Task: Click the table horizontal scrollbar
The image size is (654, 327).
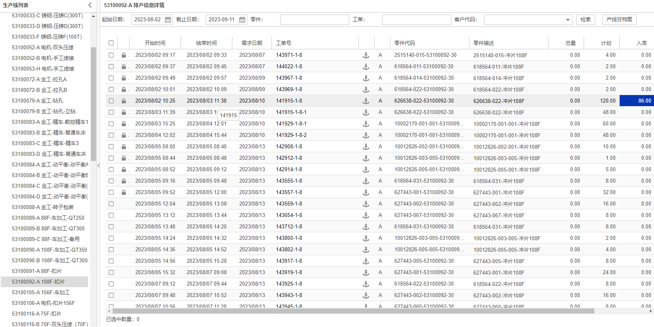Action: click(354, 311)
